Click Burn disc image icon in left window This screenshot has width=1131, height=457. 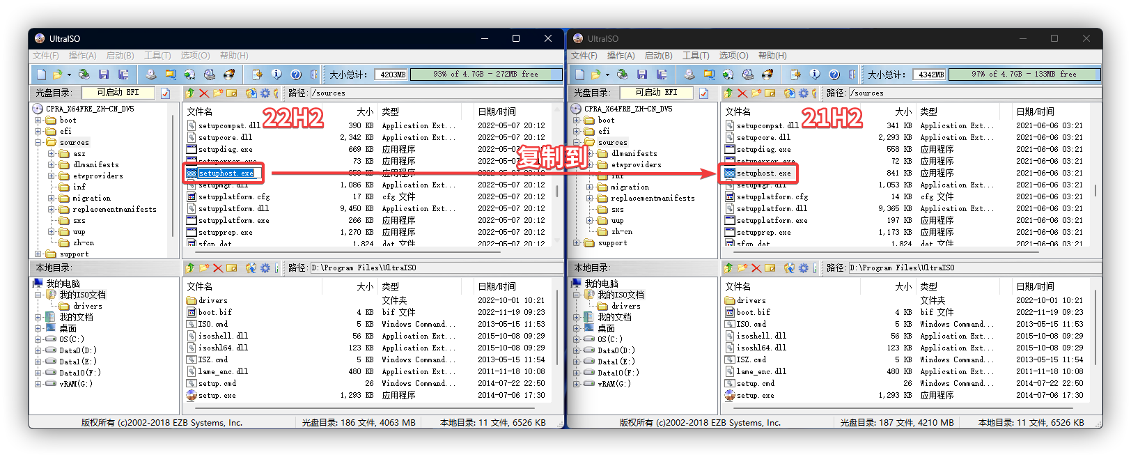click(x=229, y=74)
